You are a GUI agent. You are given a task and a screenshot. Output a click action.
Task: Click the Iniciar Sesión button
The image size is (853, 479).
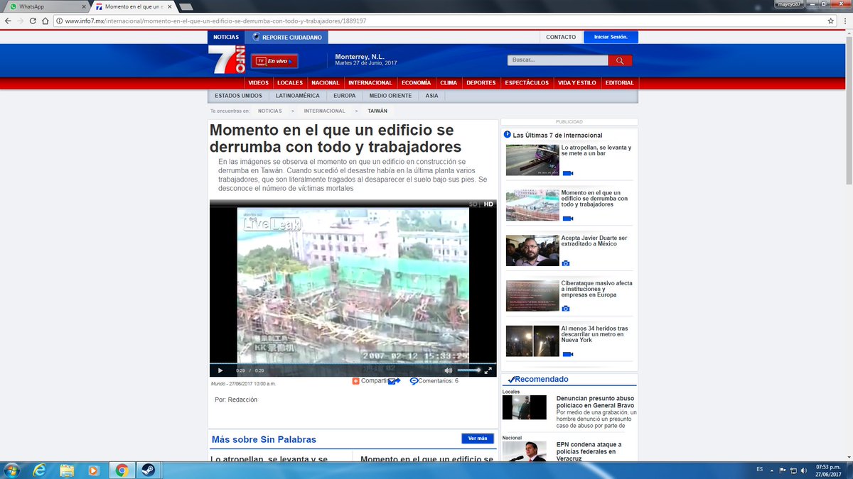tap(611, 37)
